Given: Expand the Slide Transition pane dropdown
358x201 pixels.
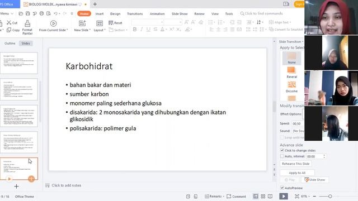Looking at the screenshot, I should point(303,42).
